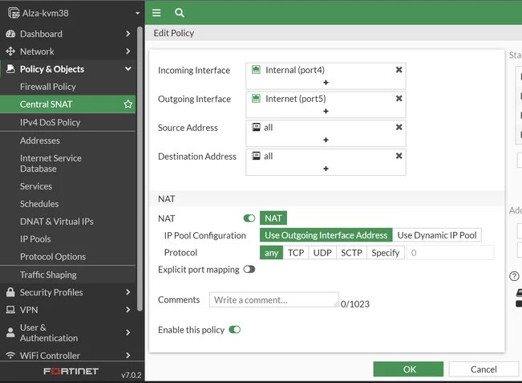Add a Destination Address with plus
Screen dimensions: 522x383
click(x=326, y=169)
